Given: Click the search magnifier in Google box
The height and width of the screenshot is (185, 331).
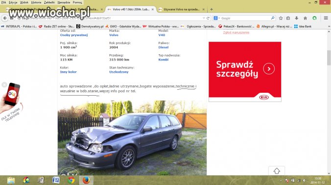Looking at the screenshot, I should pos(273,18).
